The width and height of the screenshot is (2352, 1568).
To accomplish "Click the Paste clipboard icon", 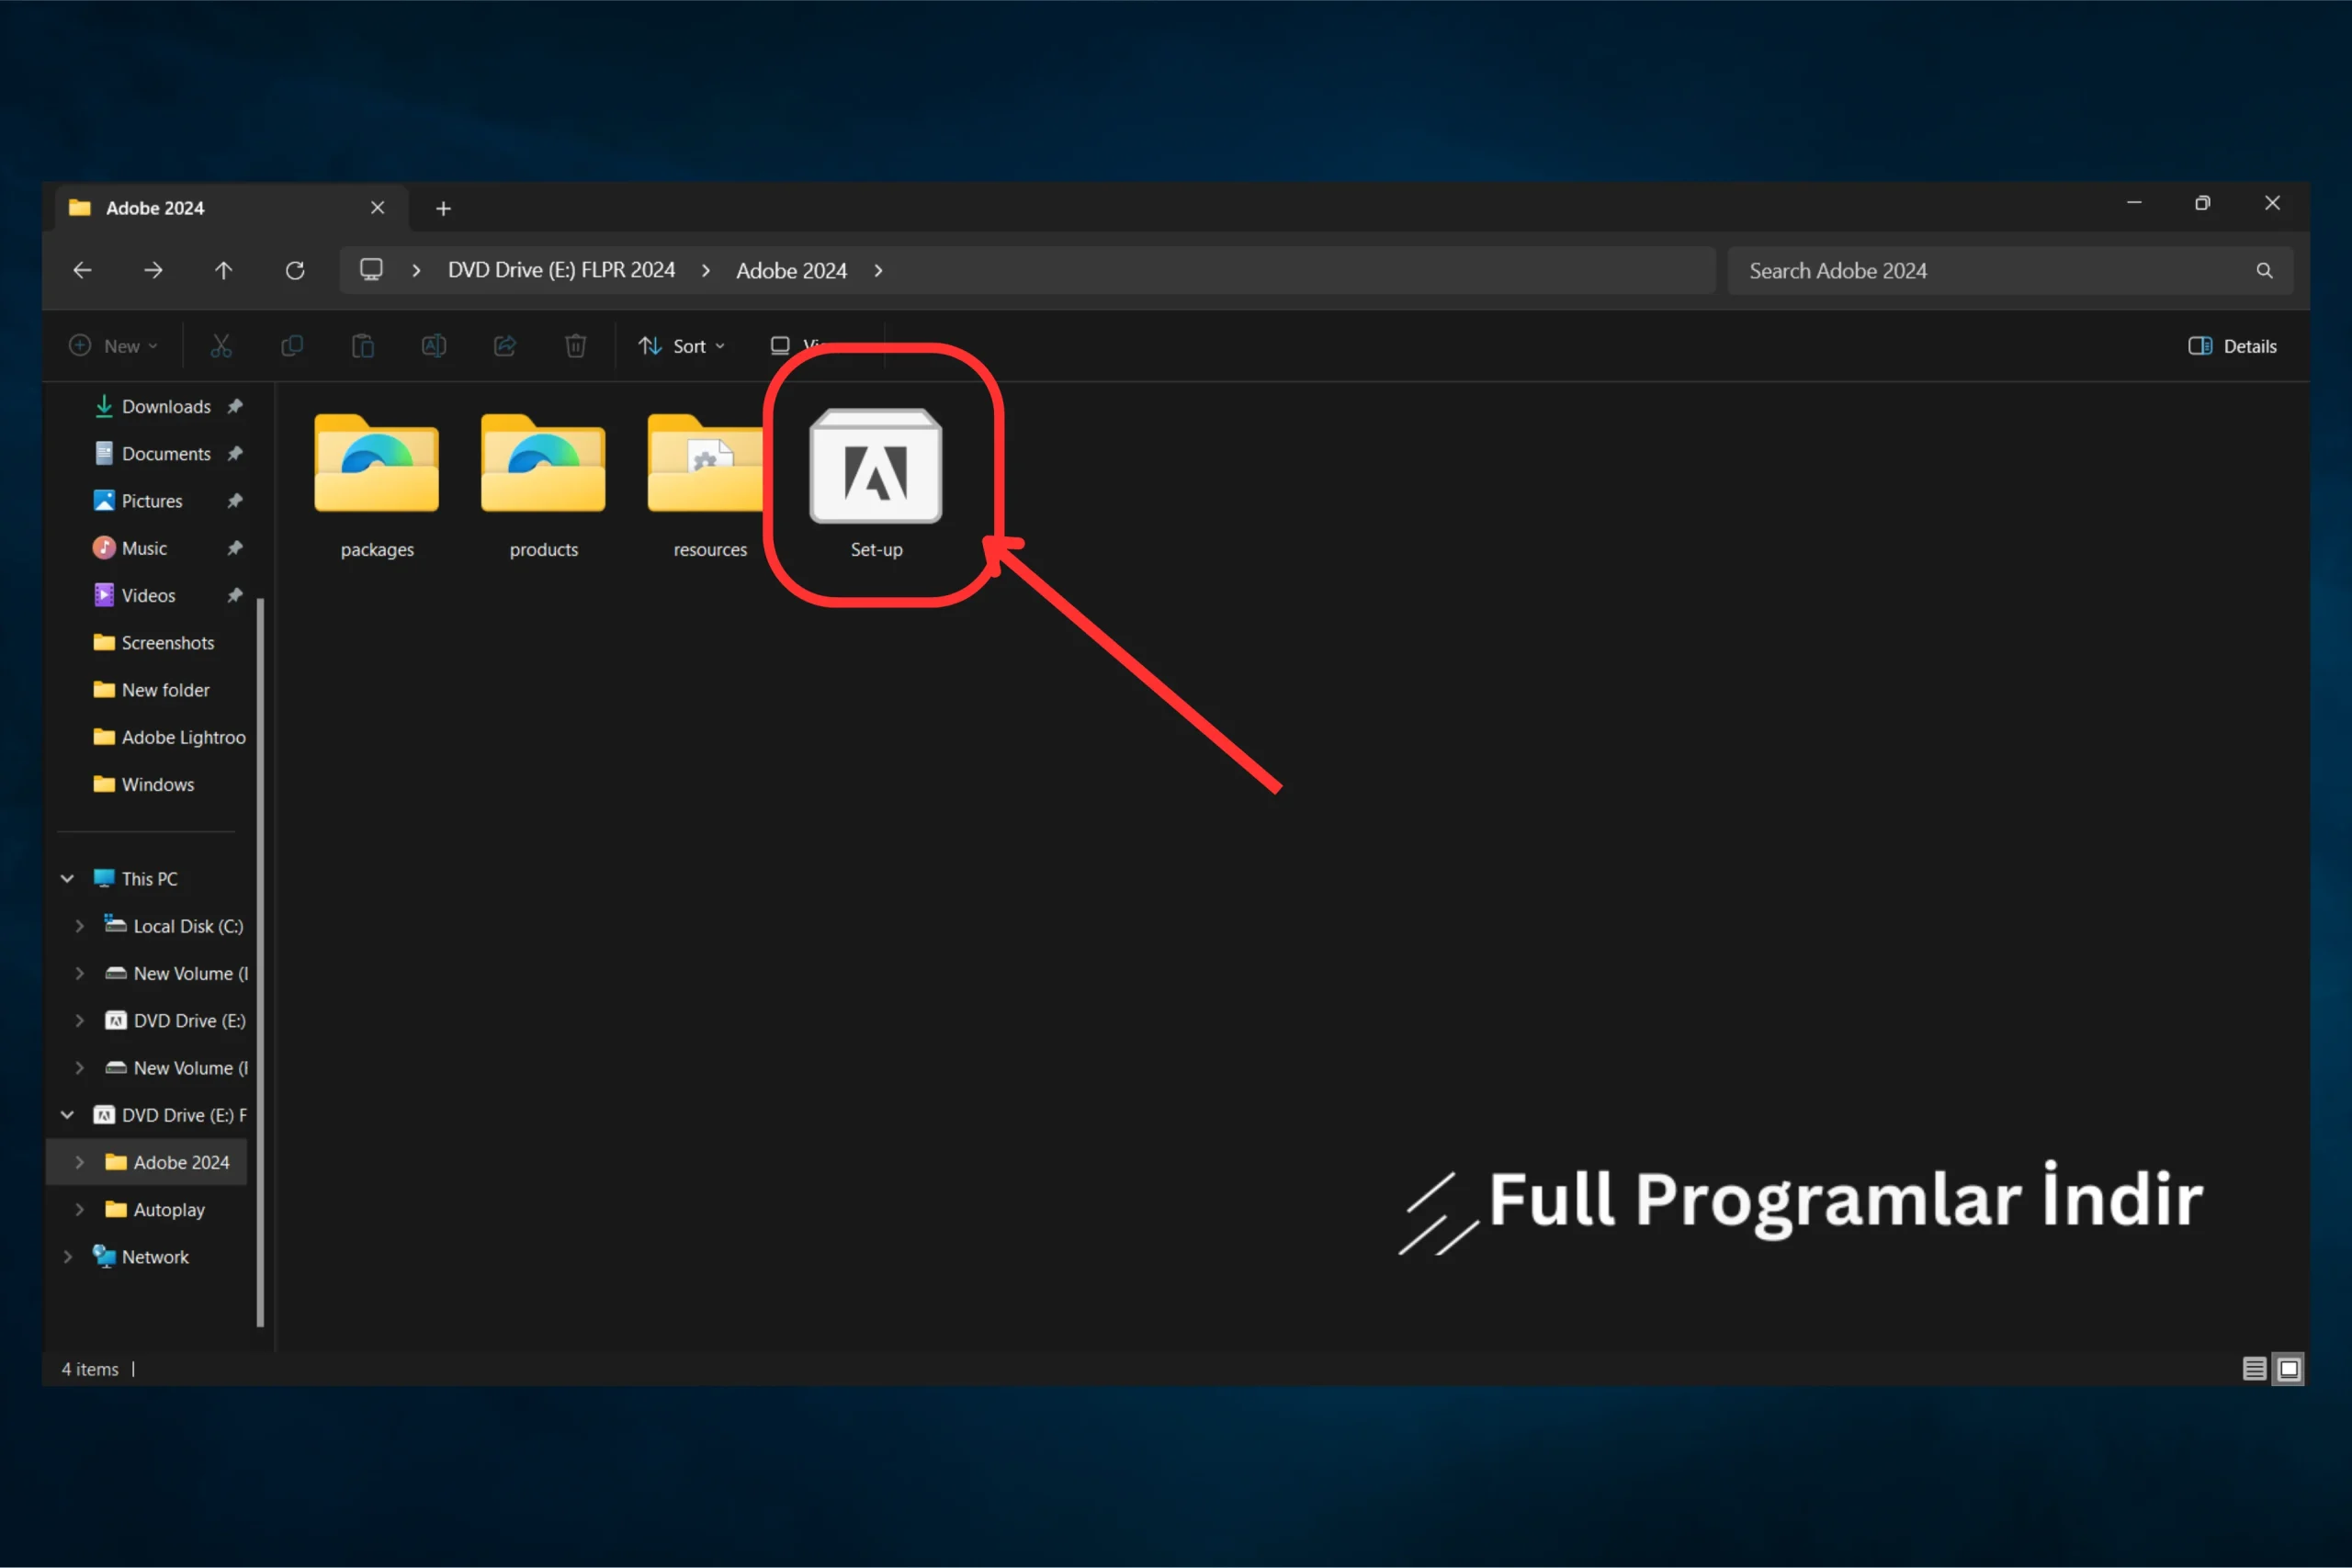I will point(363,346).
